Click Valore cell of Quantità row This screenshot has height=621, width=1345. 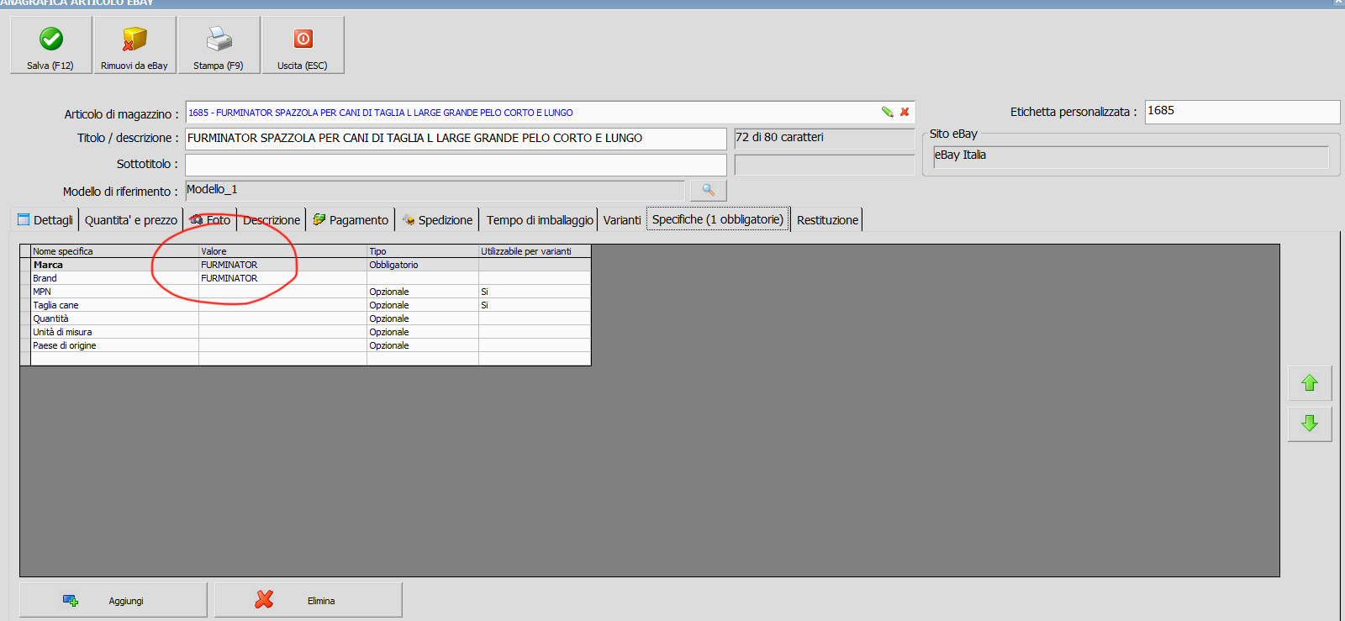point(282,318)
